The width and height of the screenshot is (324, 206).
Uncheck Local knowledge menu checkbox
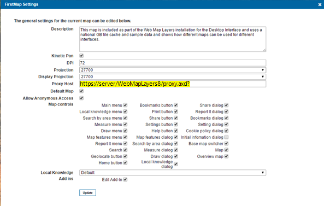125,111
